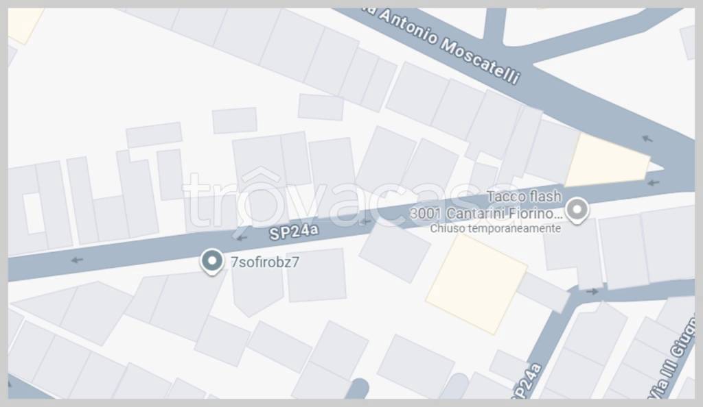Viewport: 703px width, 407px height.
Task: Select the Tacco flash map pin
Action: click(577, 210)
